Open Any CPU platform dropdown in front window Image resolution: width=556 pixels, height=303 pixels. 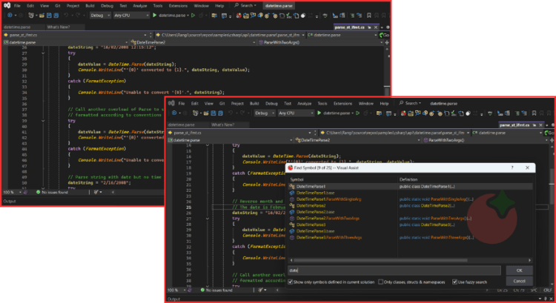point(296,113)
